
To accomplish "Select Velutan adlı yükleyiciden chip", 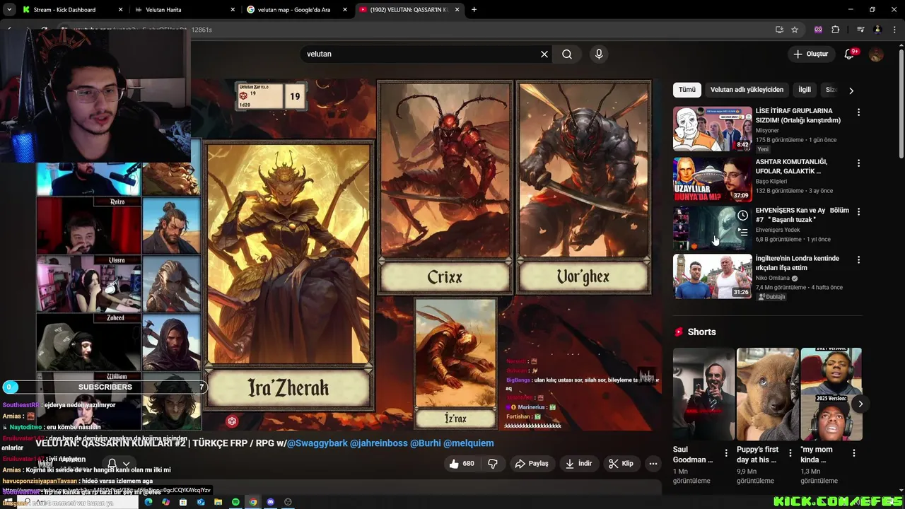I will coord(747,90).
